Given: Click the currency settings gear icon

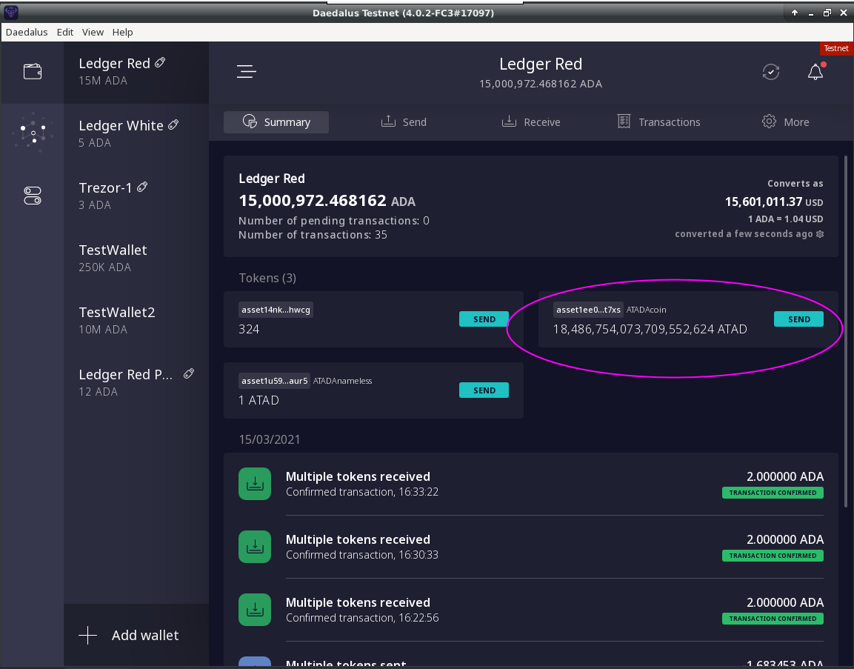Looking at the screenshot, I should pos(820,233).
